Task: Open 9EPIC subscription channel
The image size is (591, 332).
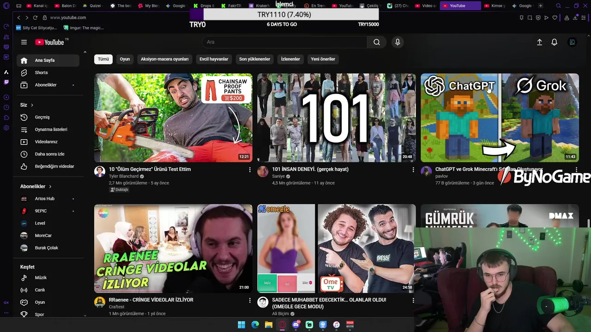Action: 48,211
